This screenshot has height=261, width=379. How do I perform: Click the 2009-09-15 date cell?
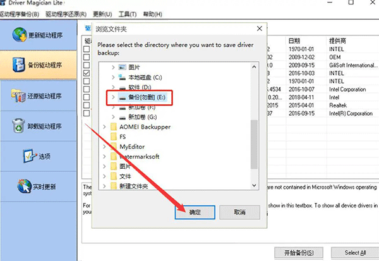[301, 65]
